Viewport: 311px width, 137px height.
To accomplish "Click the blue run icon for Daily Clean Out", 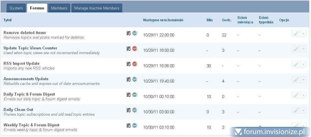I will click(135, 110).
